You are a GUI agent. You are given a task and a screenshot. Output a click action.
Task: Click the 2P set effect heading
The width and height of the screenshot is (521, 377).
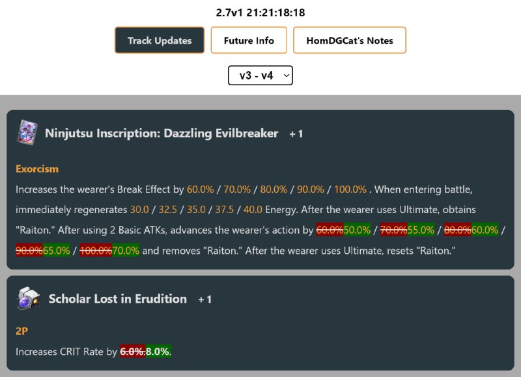(x=21, y=331)
